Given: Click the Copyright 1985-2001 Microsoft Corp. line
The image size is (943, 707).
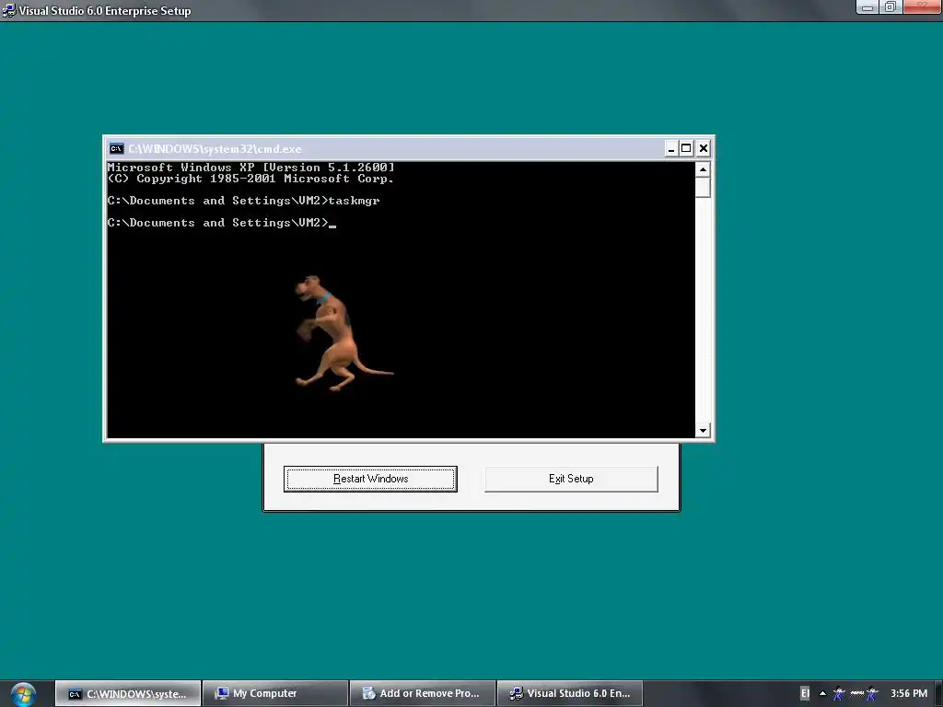Looking at the screenshot, I should (x=250, y=179).
